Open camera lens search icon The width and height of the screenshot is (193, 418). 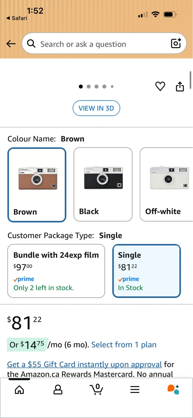coord(176,44)
